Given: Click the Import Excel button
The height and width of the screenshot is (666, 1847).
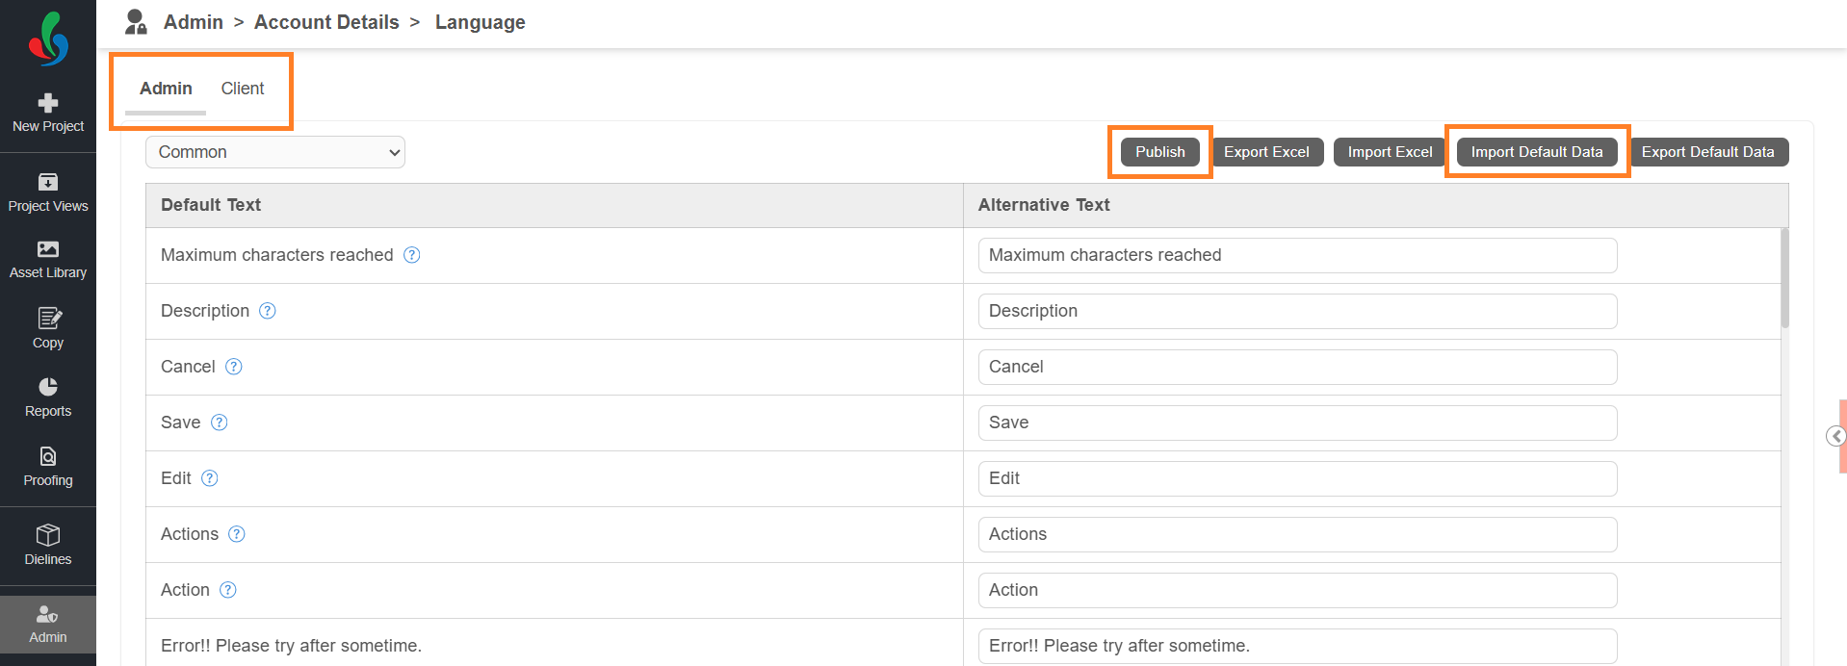Looking at the screenshot, I should click(x=1390, y=152).
